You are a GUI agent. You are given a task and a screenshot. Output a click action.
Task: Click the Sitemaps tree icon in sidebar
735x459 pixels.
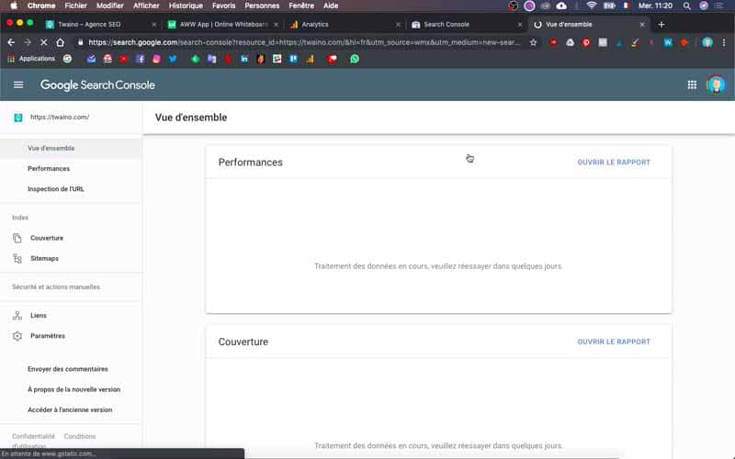click(x=17, y=259)
